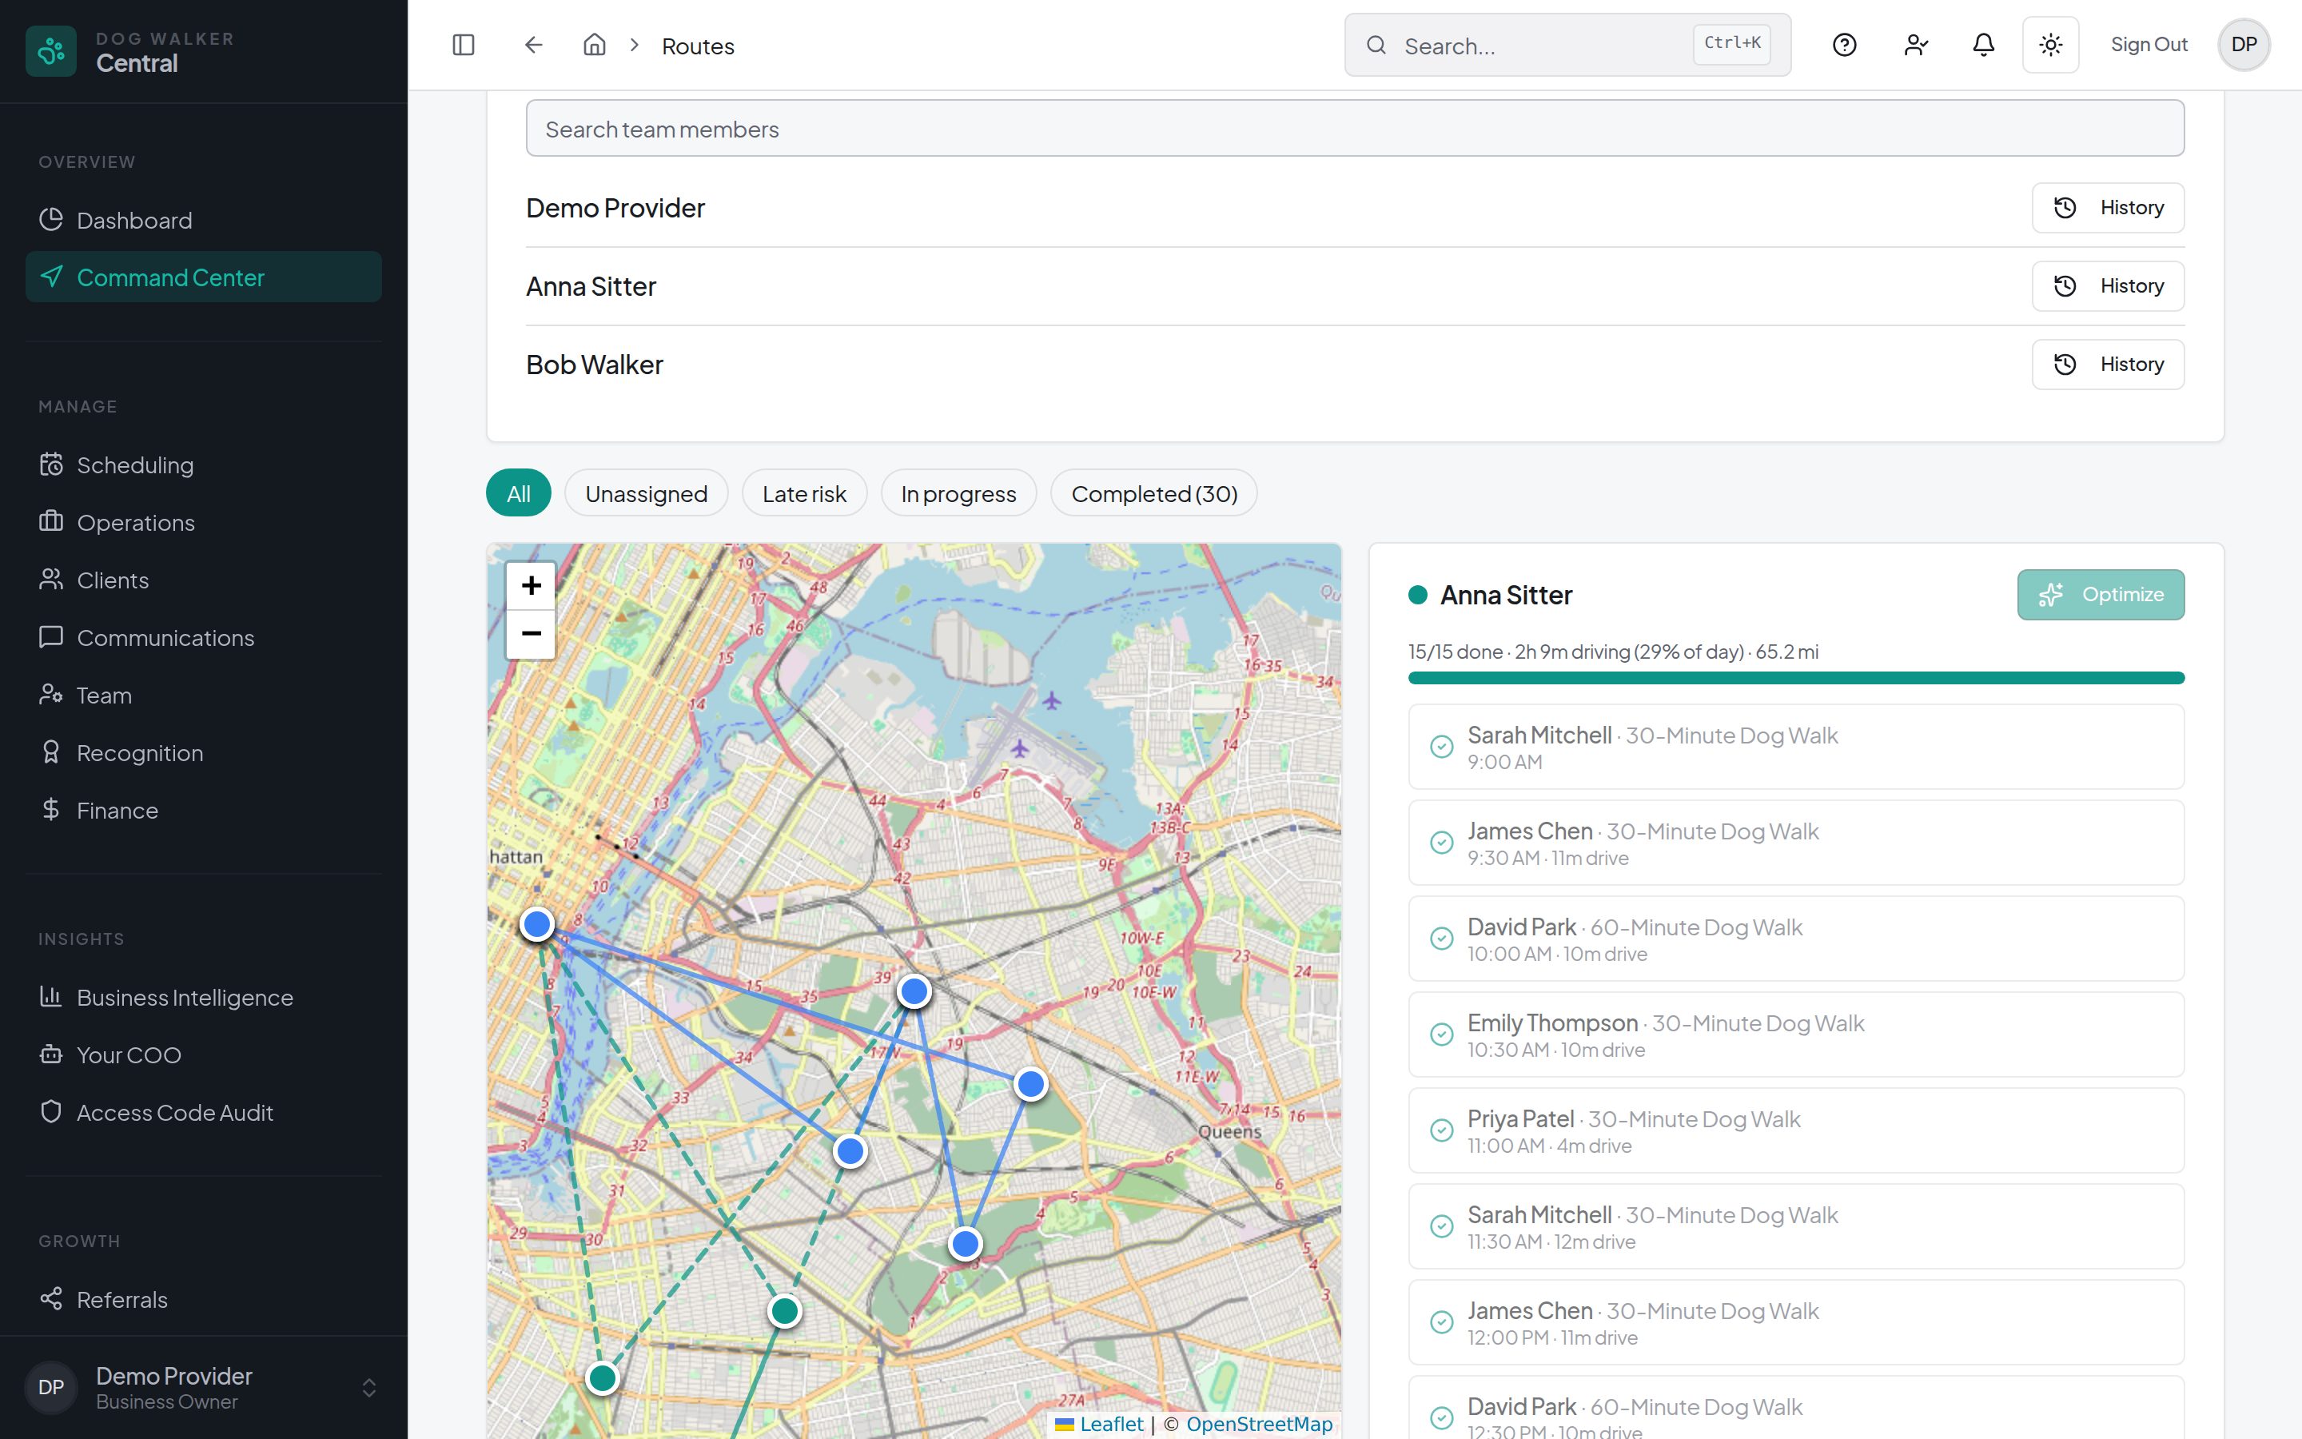Click the global Search field
2302x1439 pixels.
1567,45
